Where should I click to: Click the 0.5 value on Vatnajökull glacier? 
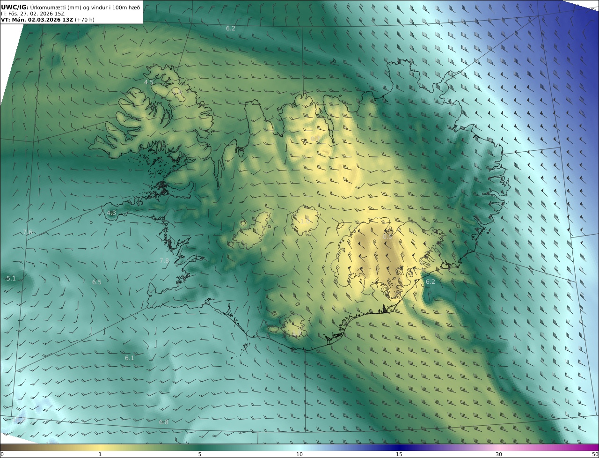tap(387, 237)
